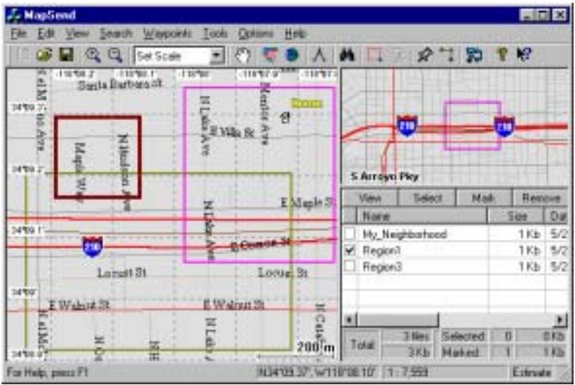Click the binoculars search icon
The height and width of the screenshot is (385, 575).
point(347,55)
